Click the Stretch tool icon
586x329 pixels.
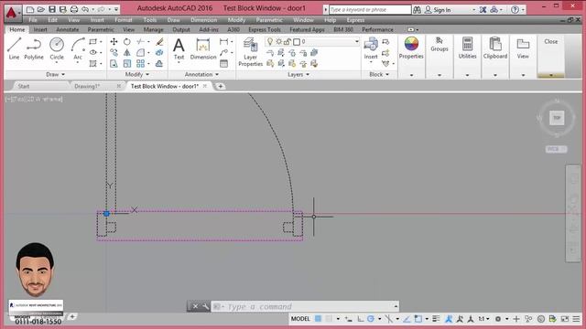coord(114,64)
